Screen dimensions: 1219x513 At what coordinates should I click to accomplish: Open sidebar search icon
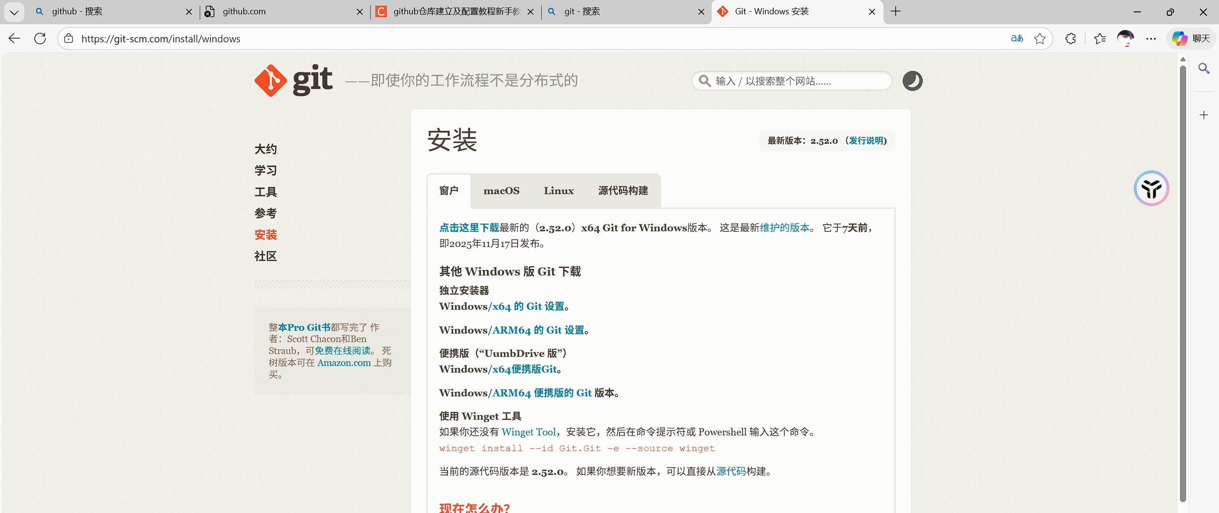pyautogui.click(x=1204, y=69)
